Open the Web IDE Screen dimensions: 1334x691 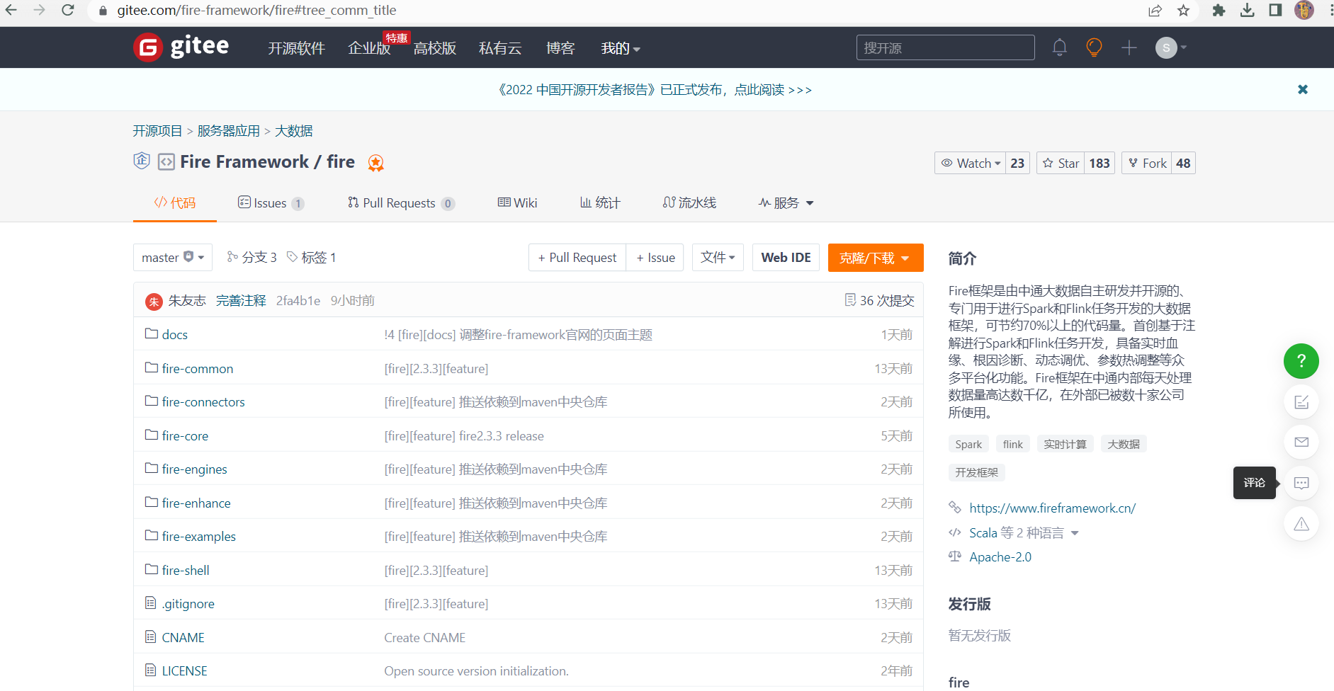(x=786, y=257)
